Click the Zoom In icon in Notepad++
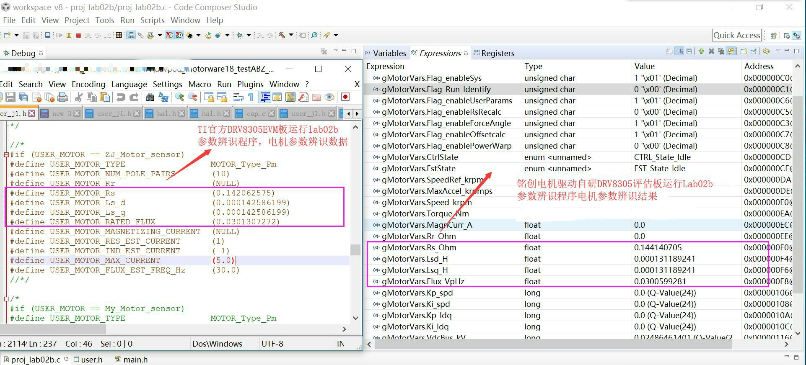 point(179,97)
